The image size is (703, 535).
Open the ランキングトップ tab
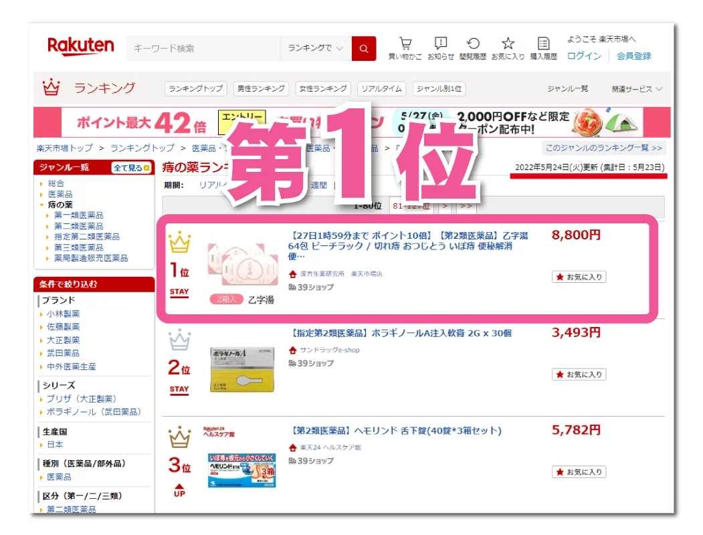[x=196, y=89]
